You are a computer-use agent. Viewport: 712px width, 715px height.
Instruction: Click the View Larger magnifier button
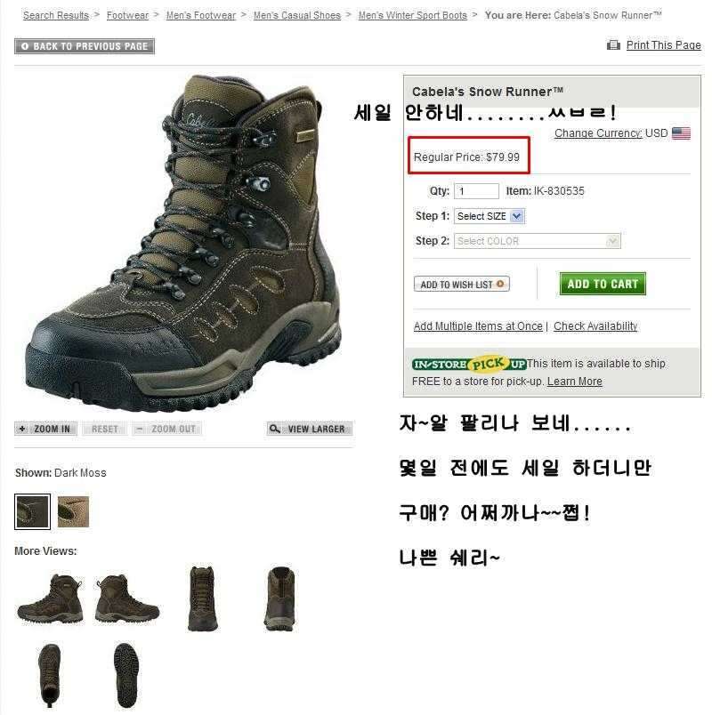click(310, 429)
